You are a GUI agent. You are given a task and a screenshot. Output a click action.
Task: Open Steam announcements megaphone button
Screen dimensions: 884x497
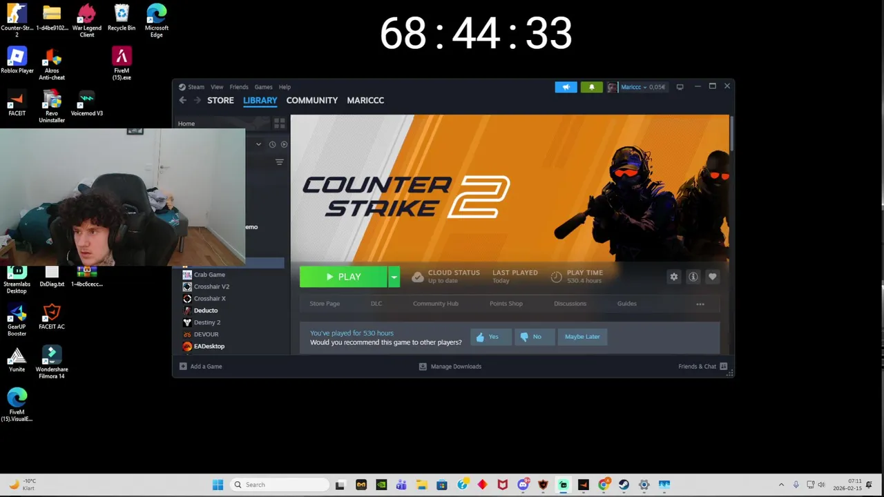click(x=566, y=87)
